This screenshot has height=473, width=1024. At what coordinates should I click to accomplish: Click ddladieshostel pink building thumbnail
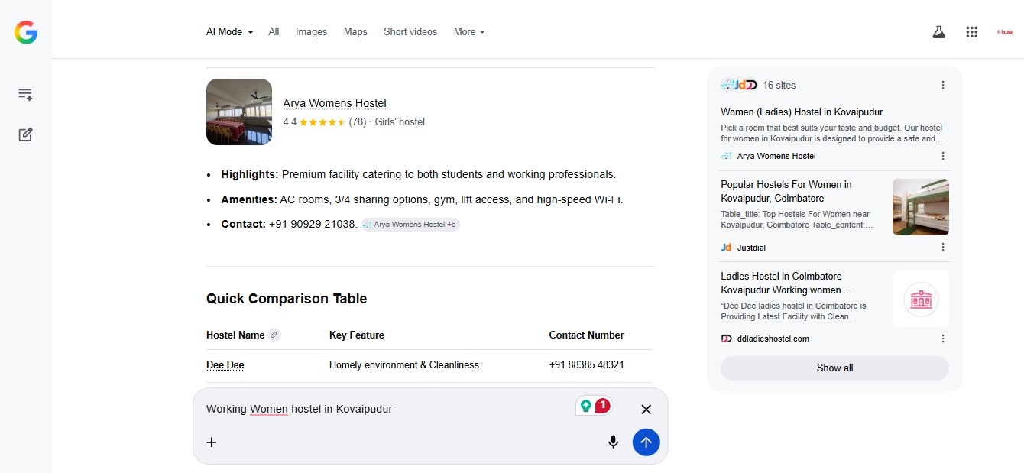(921, 298)
